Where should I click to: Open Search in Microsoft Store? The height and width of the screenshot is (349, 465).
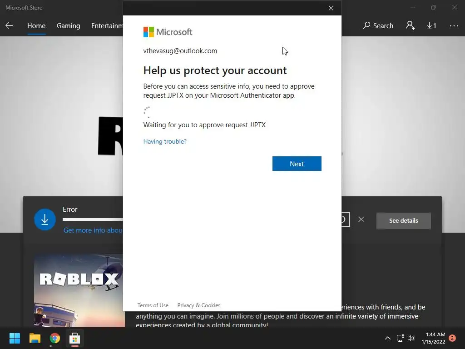pos(378,26)
